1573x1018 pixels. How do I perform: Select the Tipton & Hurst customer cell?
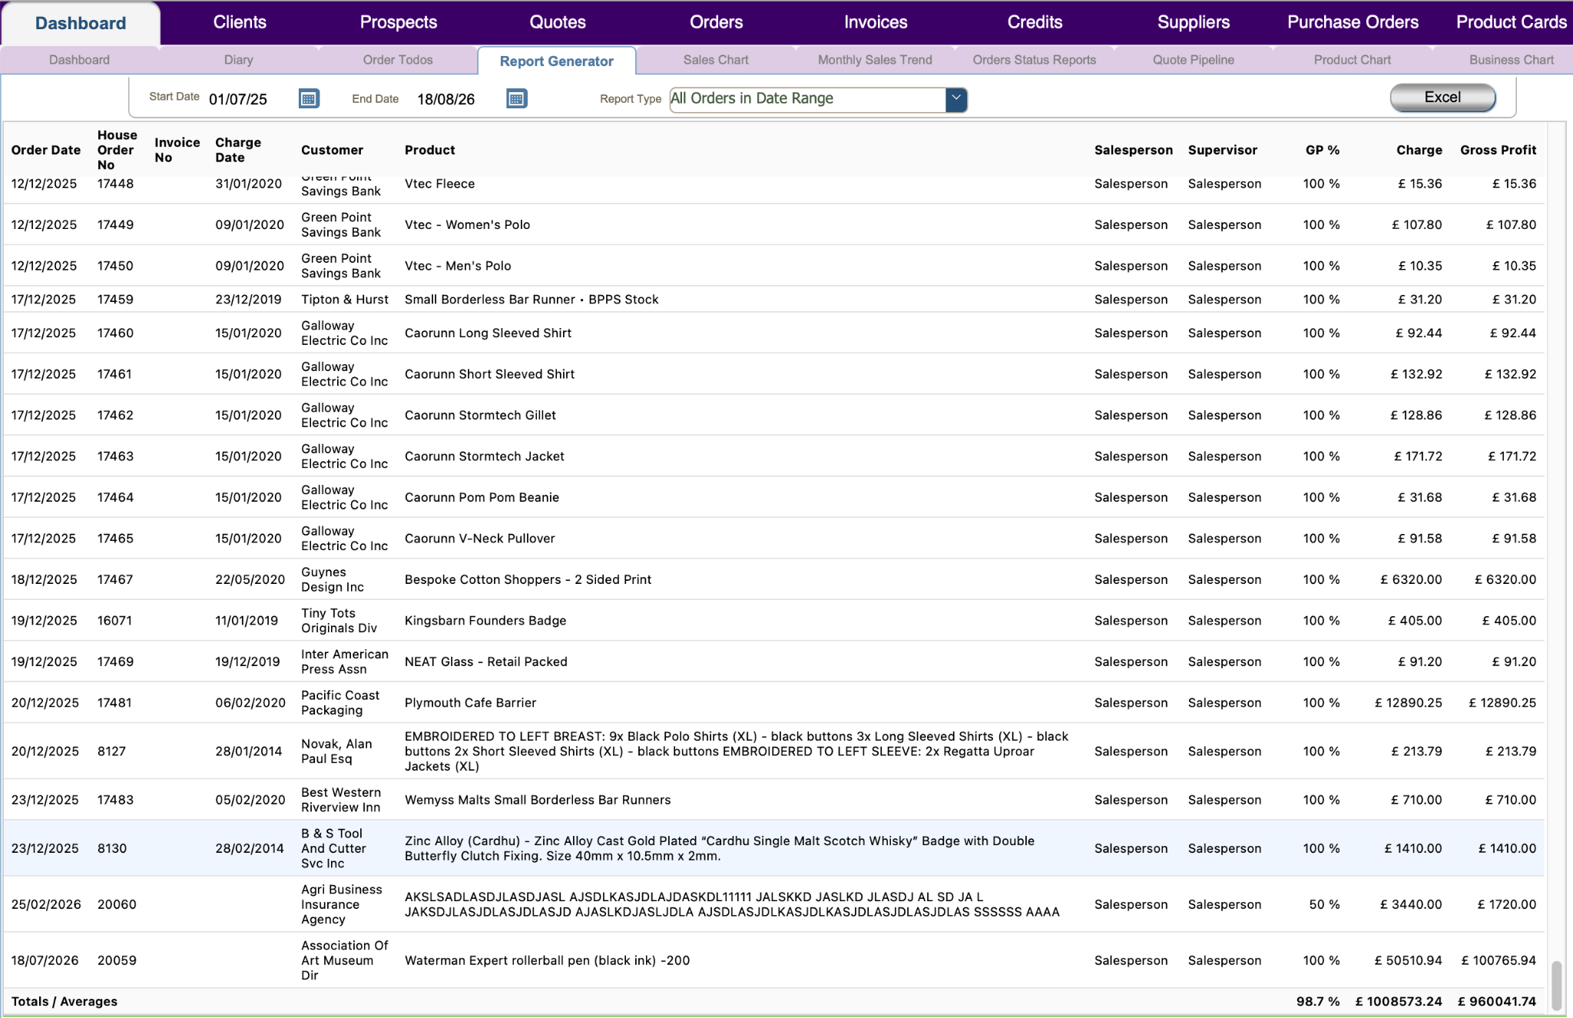pyautogui.click(x=345, y=300)
